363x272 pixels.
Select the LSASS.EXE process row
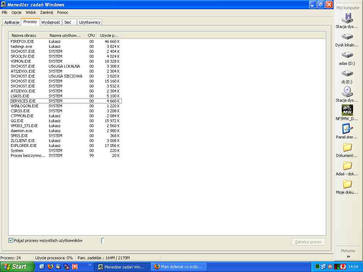click(x=66, y=96)
